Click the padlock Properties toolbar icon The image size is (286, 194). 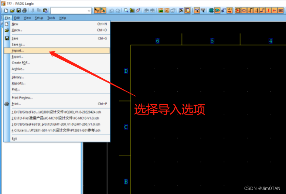[x=173, y=11]
